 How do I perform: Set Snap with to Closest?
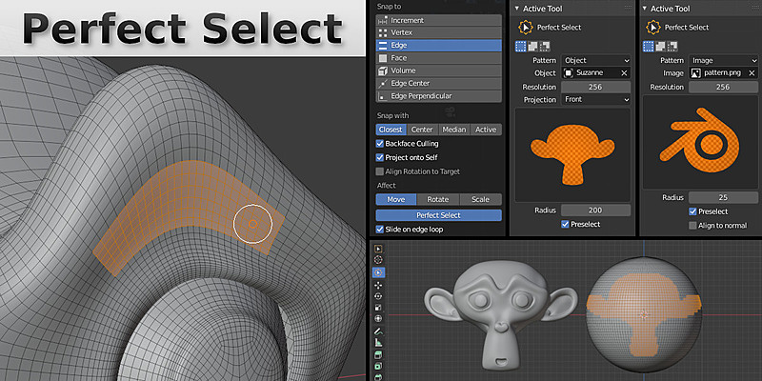[391, 130]
